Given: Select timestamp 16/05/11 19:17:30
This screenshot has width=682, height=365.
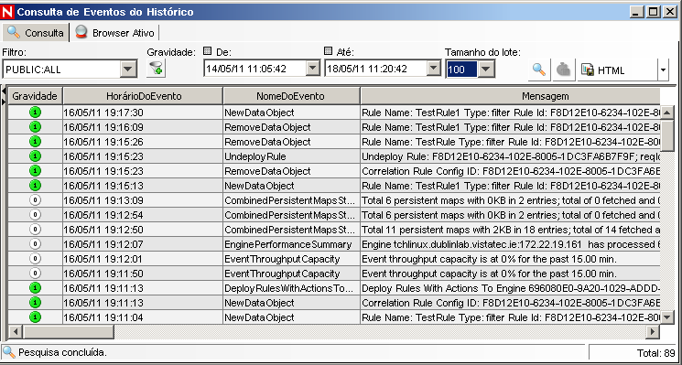Looking at the screenshot, I should click(143, 113).
